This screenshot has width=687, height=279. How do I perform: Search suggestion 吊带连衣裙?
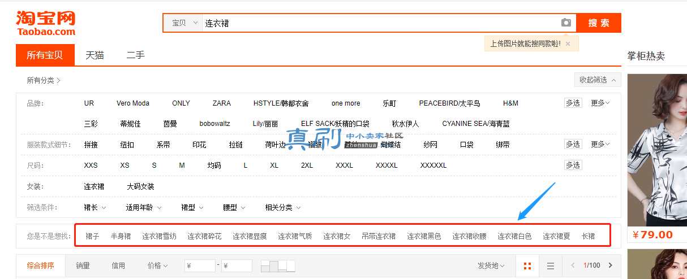pos(379,236)
